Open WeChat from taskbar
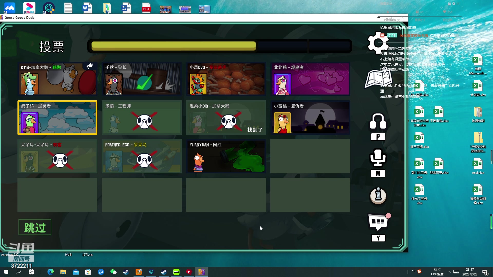The height and width of the screenshot is (277, 493). 113,272
